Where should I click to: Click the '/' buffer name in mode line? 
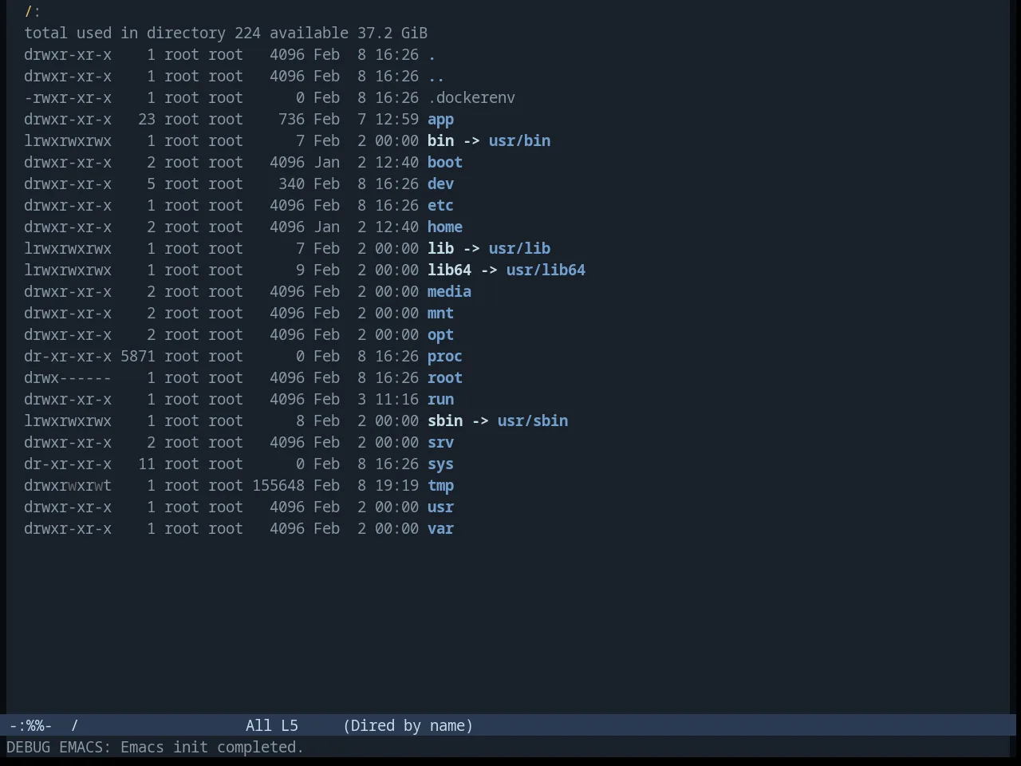75,726
